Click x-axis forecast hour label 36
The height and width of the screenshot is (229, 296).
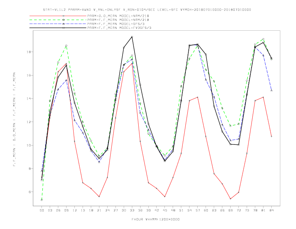pyautogui.click(x=140, y=210)
